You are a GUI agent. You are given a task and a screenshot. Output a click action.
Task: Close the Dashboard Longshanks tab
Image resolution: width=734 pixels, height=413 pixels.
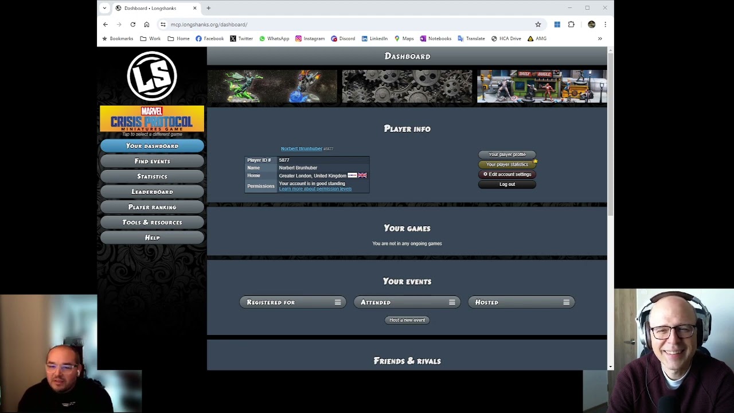[195, 8]
